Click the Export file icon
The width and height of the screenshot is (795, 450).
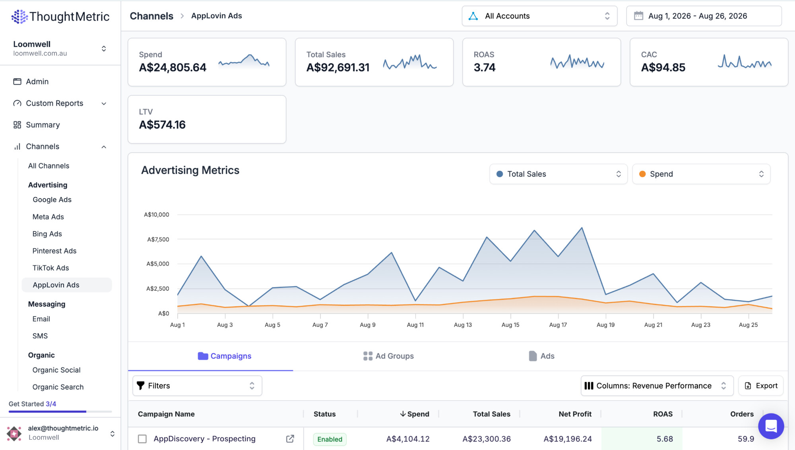pyautogui.click(x=748, y=386)
